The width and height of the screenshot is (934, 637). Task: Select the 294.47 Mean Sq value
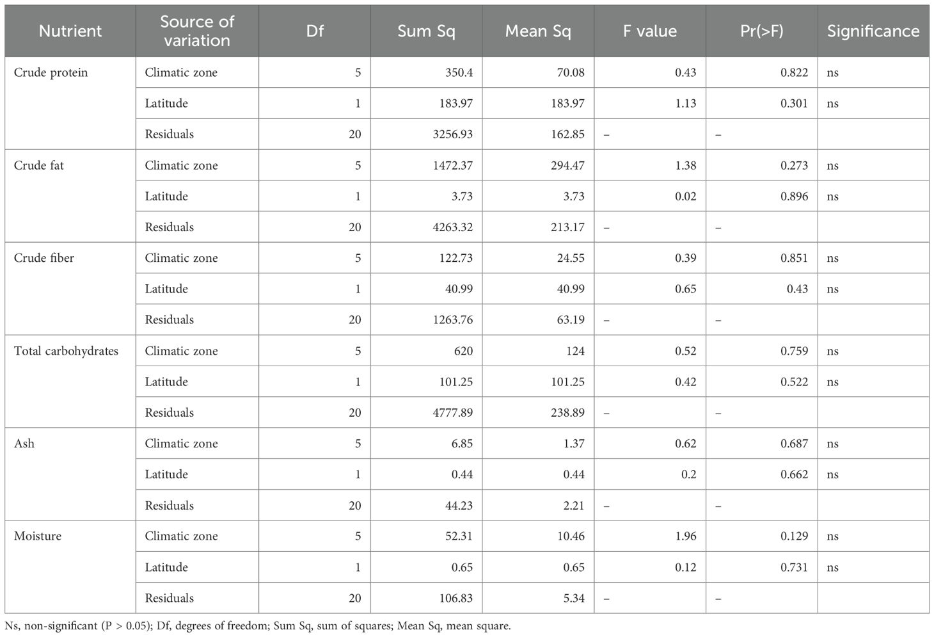click(x=567, y=165)
